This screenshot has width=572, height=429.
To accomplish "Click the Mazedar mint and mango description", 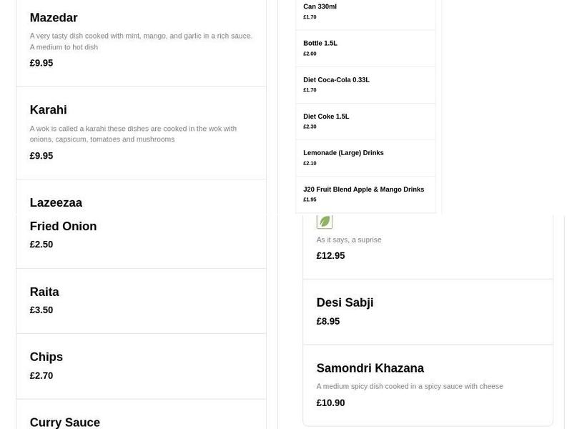I will pos(141,41).
